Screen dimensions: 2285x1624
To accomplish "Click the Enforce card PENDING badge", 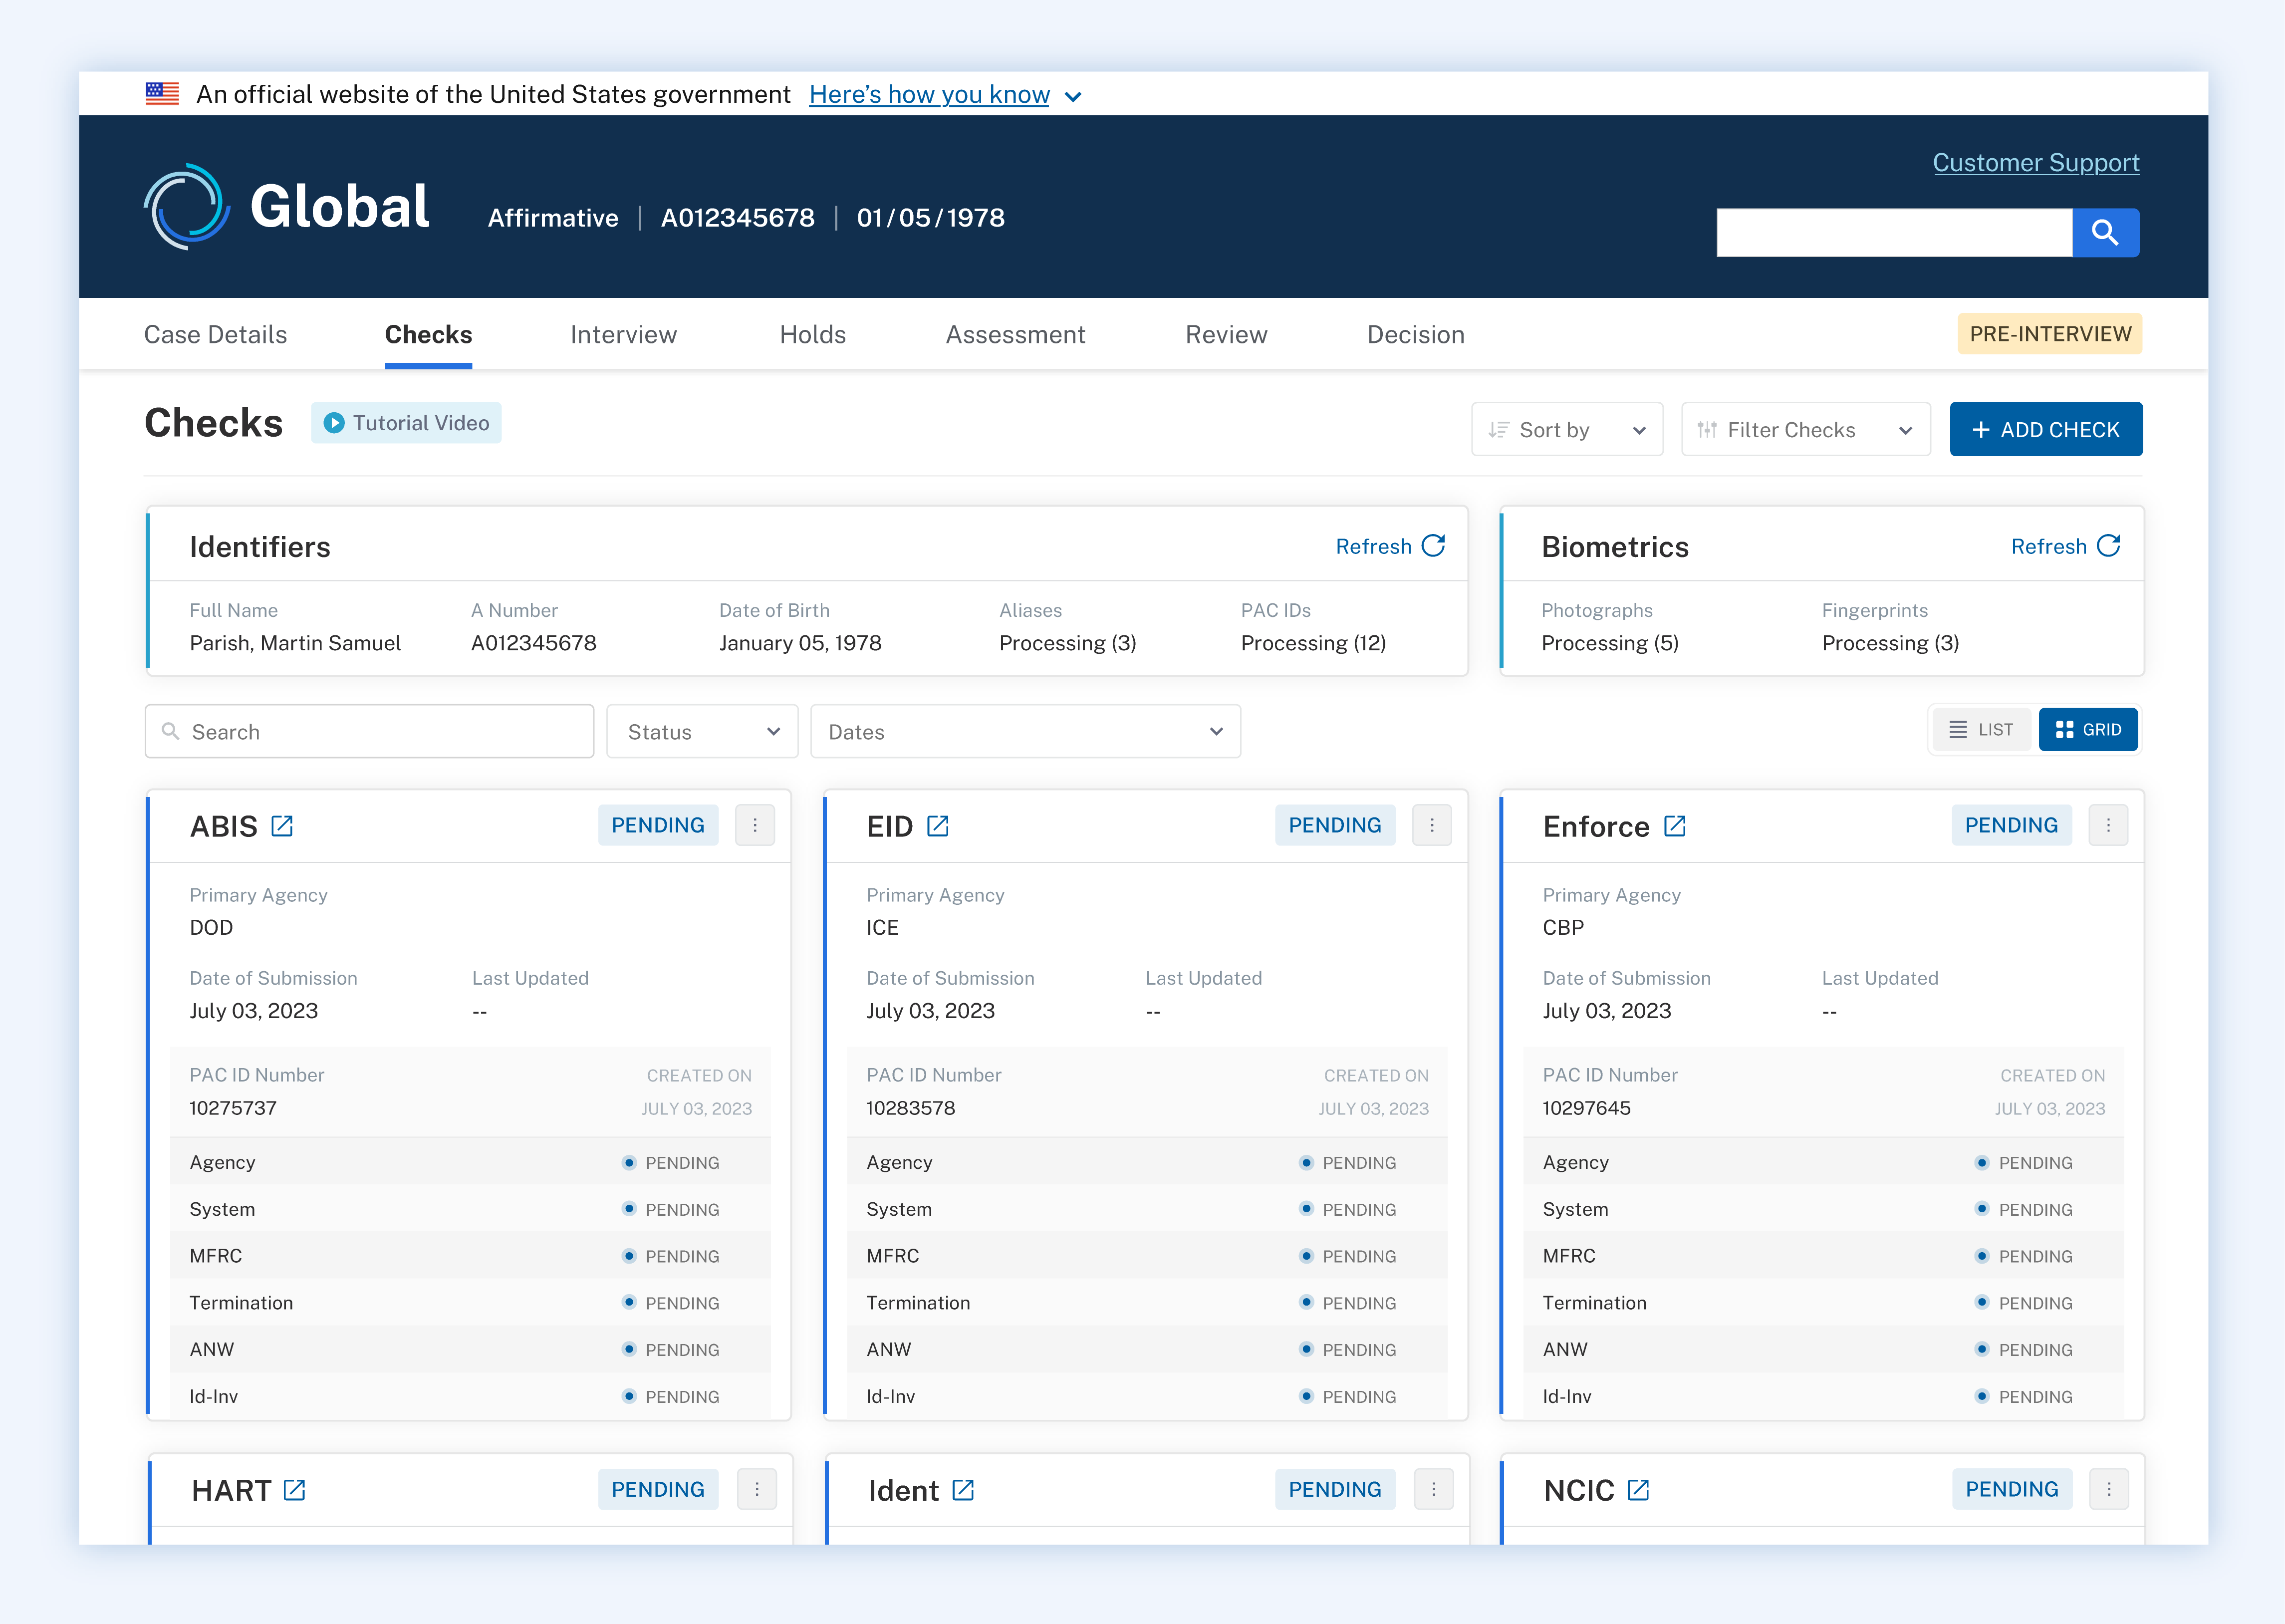I will click(2011, 825).
